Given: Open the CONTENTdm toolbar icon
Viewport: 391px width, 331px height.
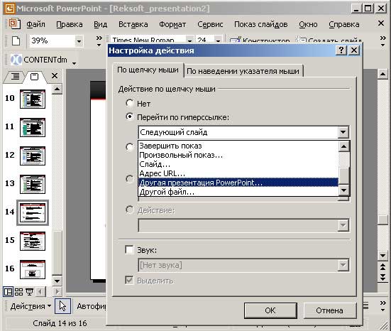Looking at the screenshot, I should pyautogui.click(x=16, y=60).
